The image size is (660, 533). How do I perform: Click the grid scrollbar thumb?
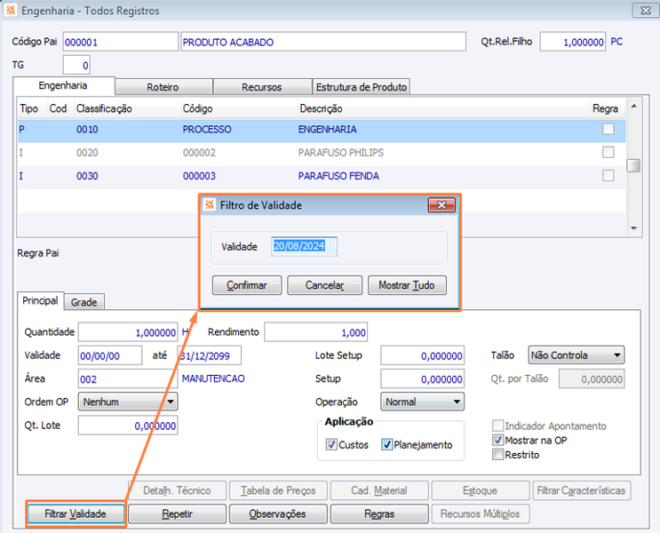(633, 165)
